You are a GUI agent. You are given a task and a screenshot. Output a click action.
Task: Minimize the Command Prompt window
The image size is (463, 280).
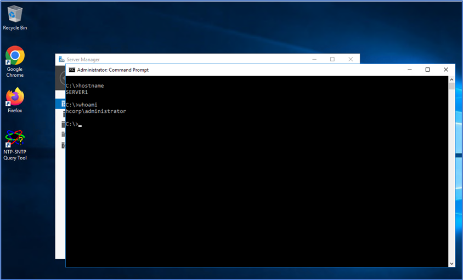click(409, 70)
